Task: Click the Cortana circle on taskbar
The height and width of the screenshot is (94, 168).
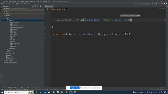Action: tap(36, 92)
